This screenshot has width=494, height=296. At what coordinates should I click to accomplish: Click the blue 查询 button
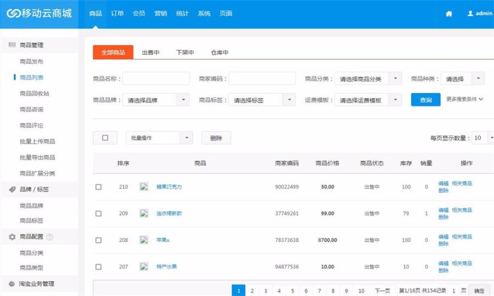click(425, 100)
